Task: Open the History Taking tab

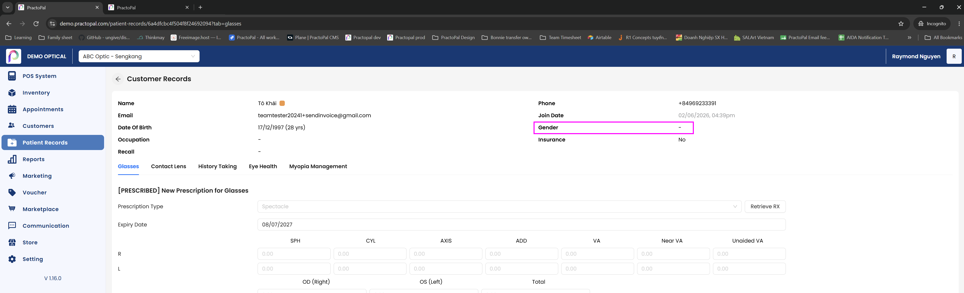Action: click(x=217, y=166)
